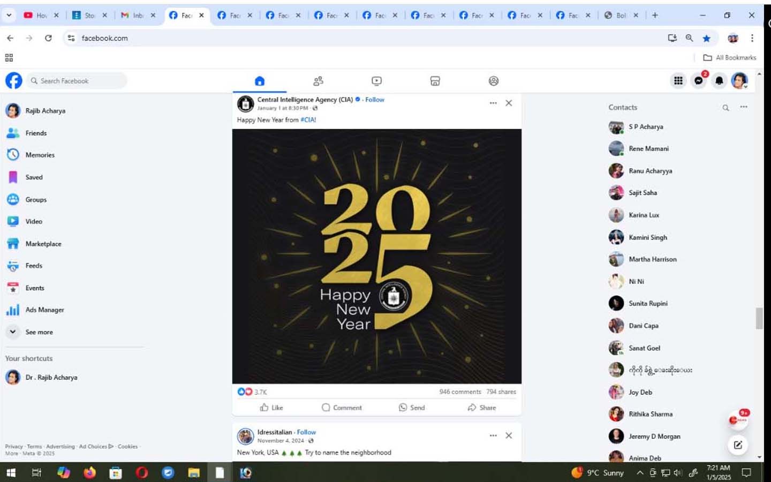The height and width of the screenshot is (482, 771).
Task: Open a new browser tab
Action: [x=655, y=15]
